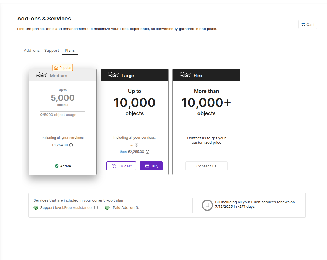Click Contact us on Flex plan
Screen dimensions: 327x260
(206, 166)
